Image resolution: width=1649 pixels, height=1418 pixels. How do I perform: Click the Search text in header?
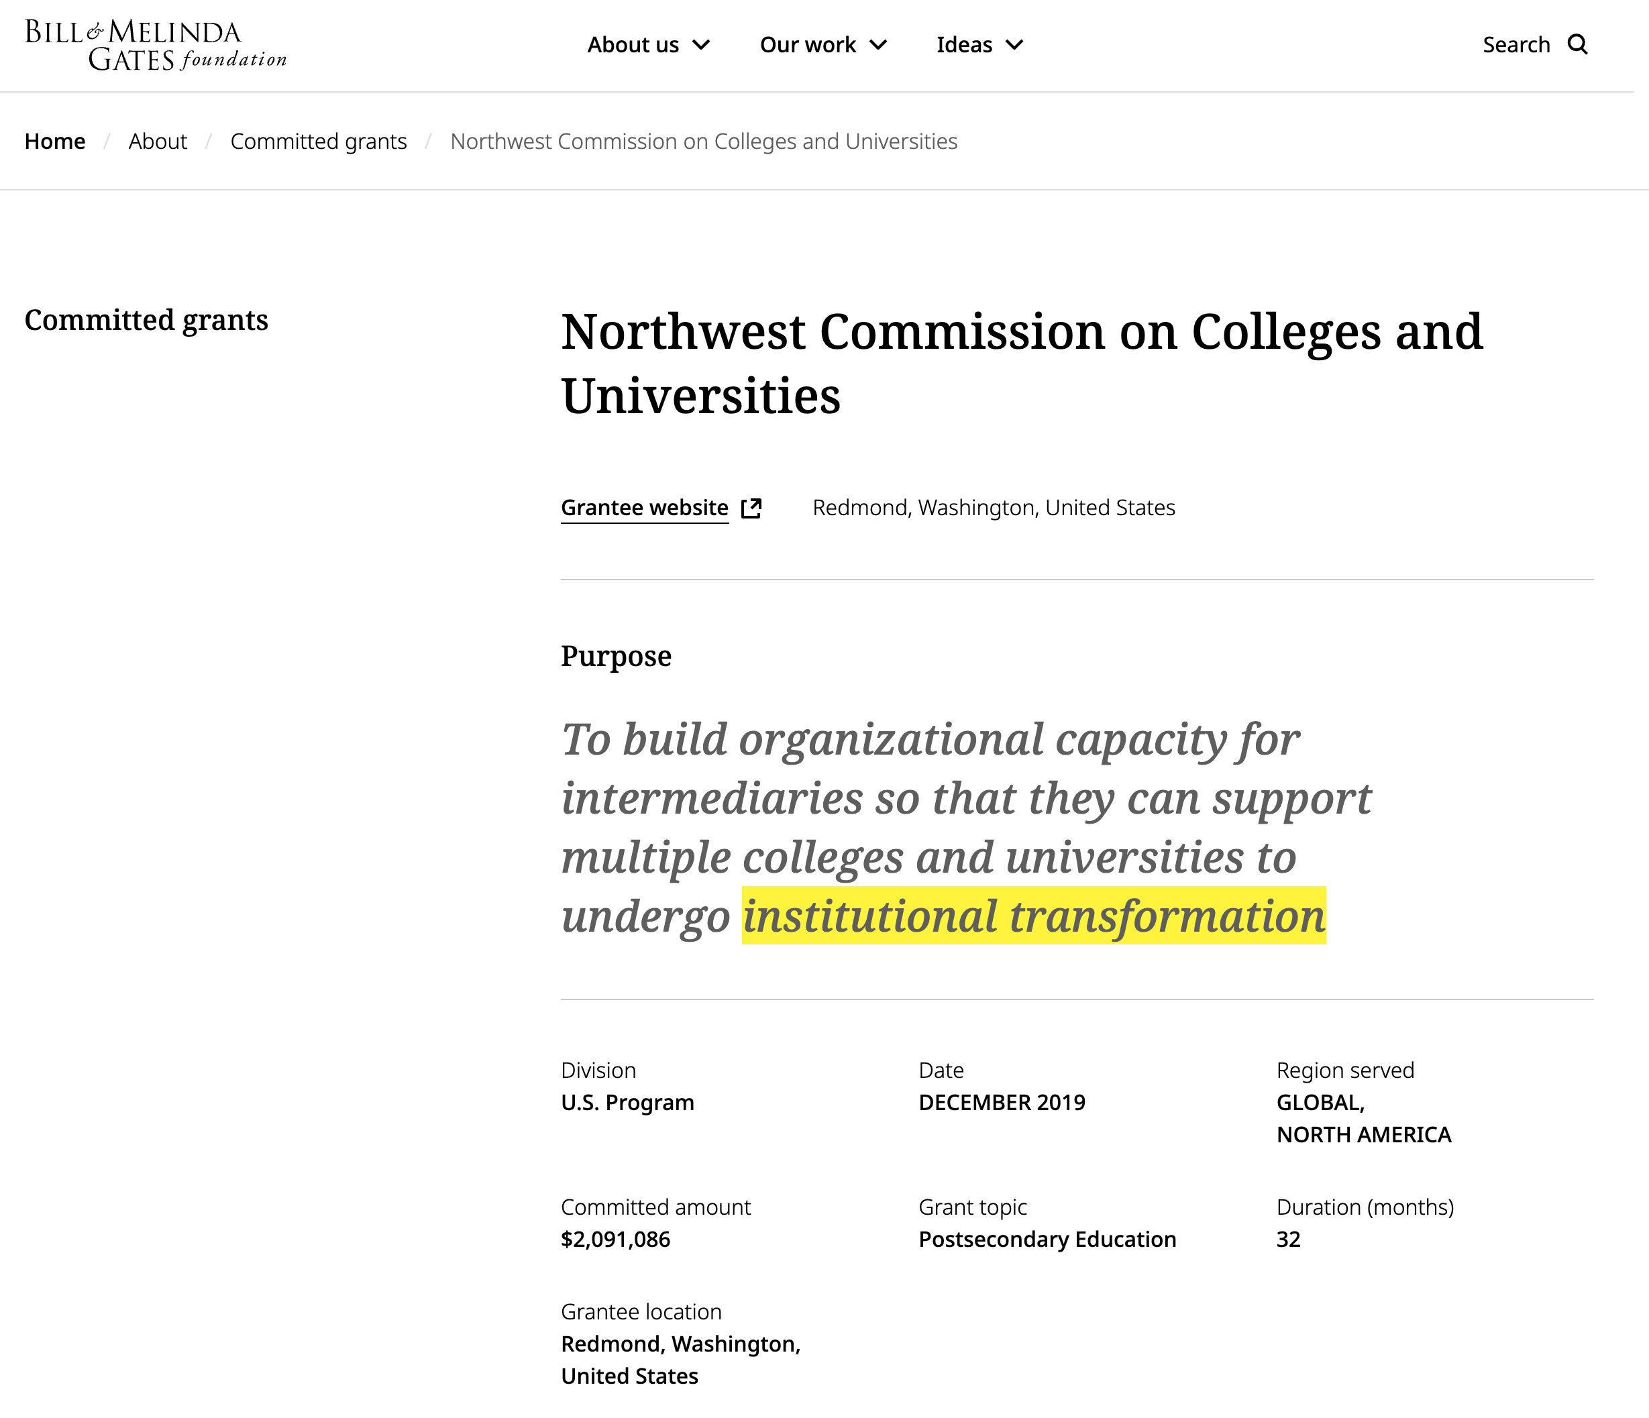click(x=1516, y=44)
